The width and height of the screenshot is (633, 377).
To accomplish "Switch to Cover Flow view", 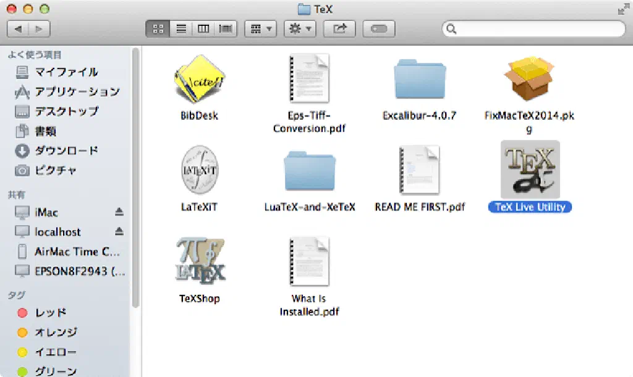I will coord(226,28).
